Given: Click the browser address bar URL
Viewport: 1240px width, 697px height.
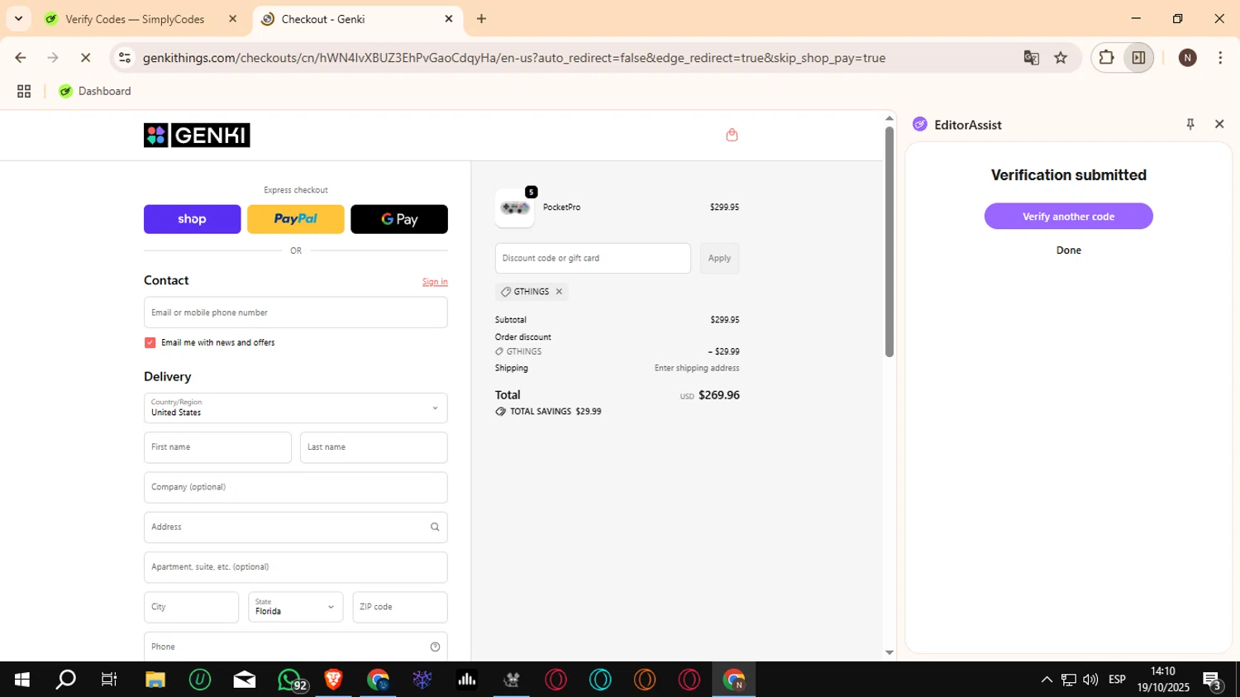Looking at the screenshot, I should pyautogui.click(x=513, y=58).
